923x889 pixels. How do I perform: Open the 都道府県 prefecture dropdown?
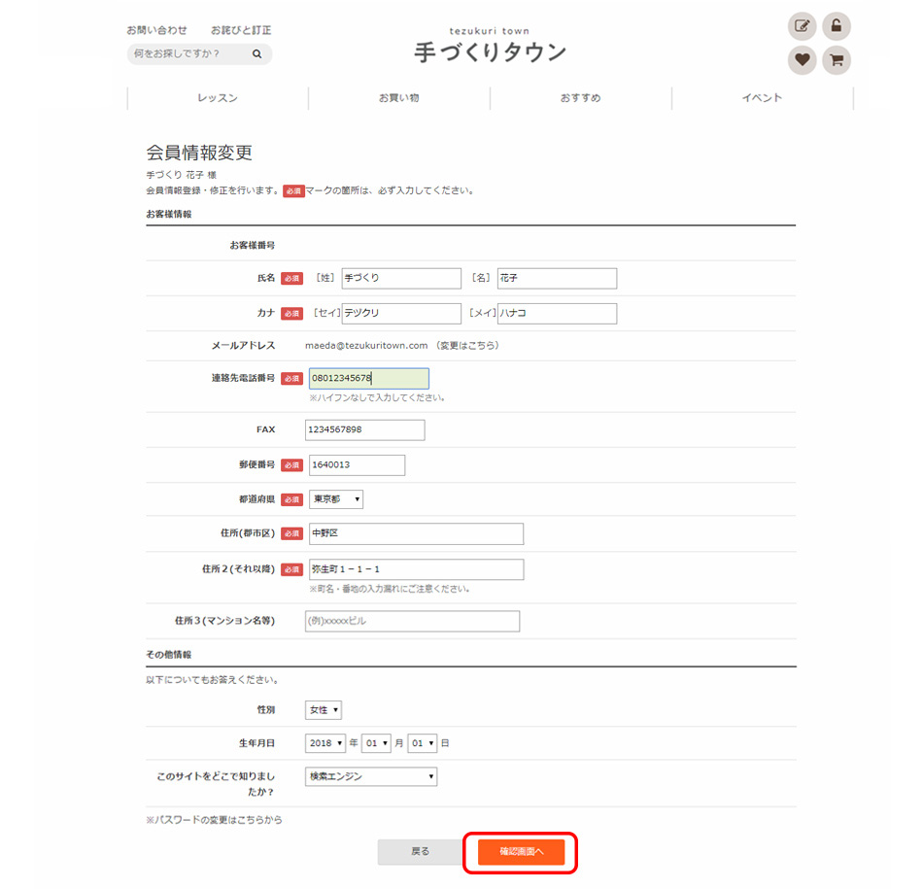pyautogui.click(x=335, y=499)
